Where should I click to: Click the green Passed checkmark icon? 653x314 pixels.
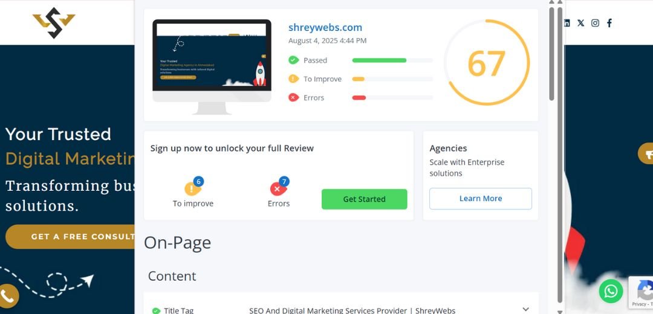click(294, 60)
